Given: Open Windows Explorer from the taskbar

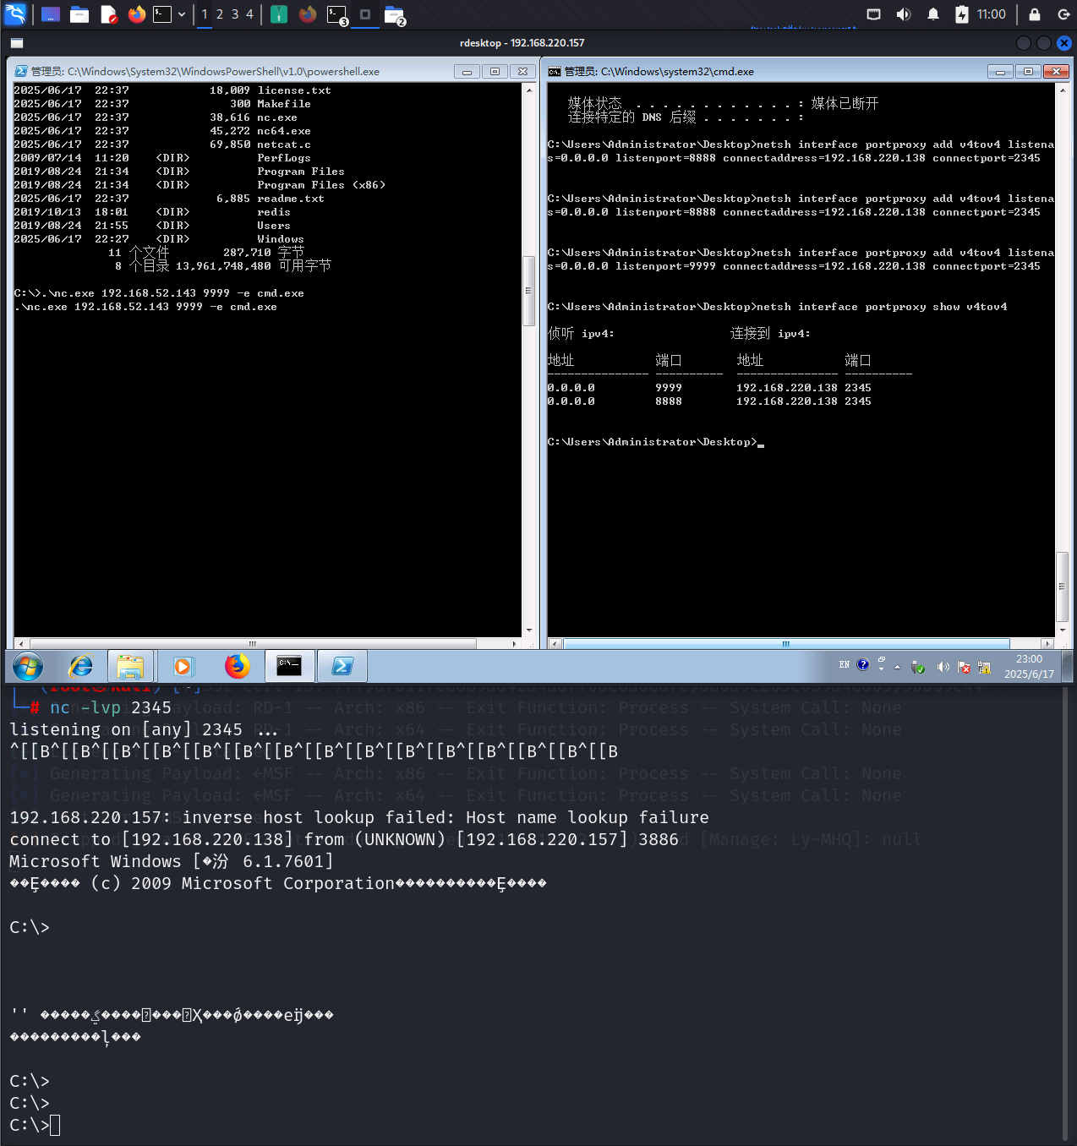Looking at the screenshot, I should [130, 667].
